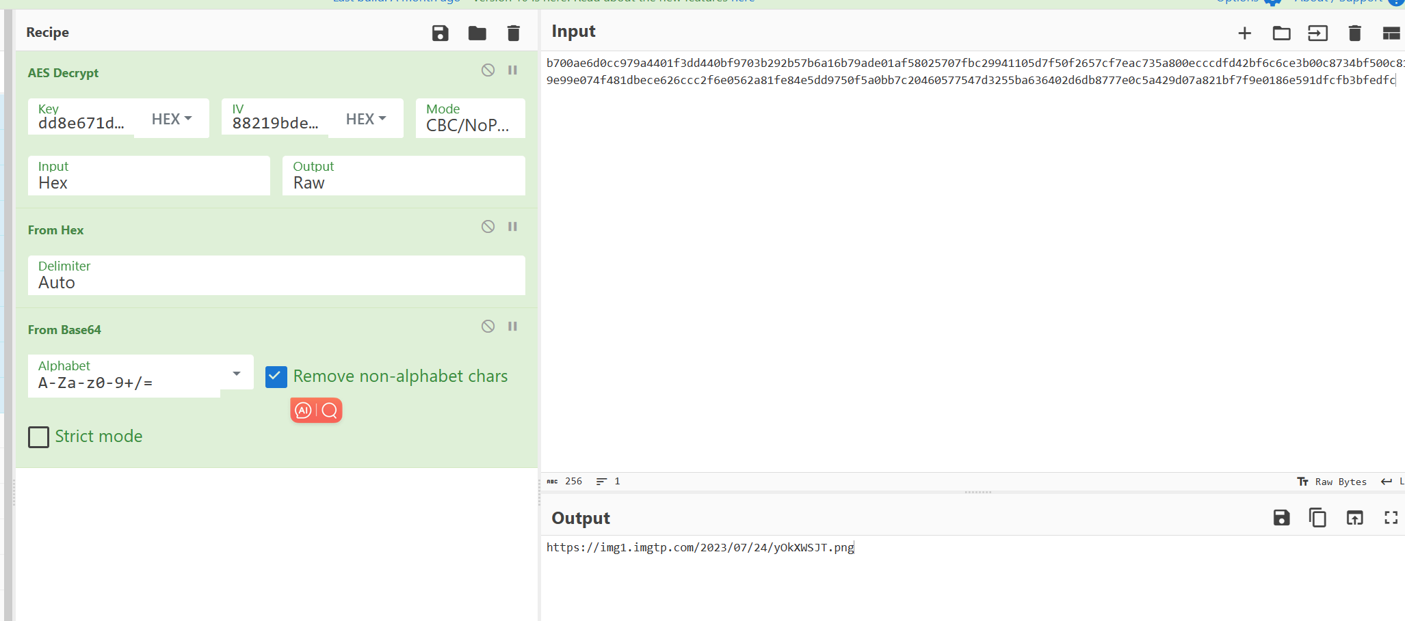
Task: Copy the output to clipboard
Action: (x=1317, y=518)
